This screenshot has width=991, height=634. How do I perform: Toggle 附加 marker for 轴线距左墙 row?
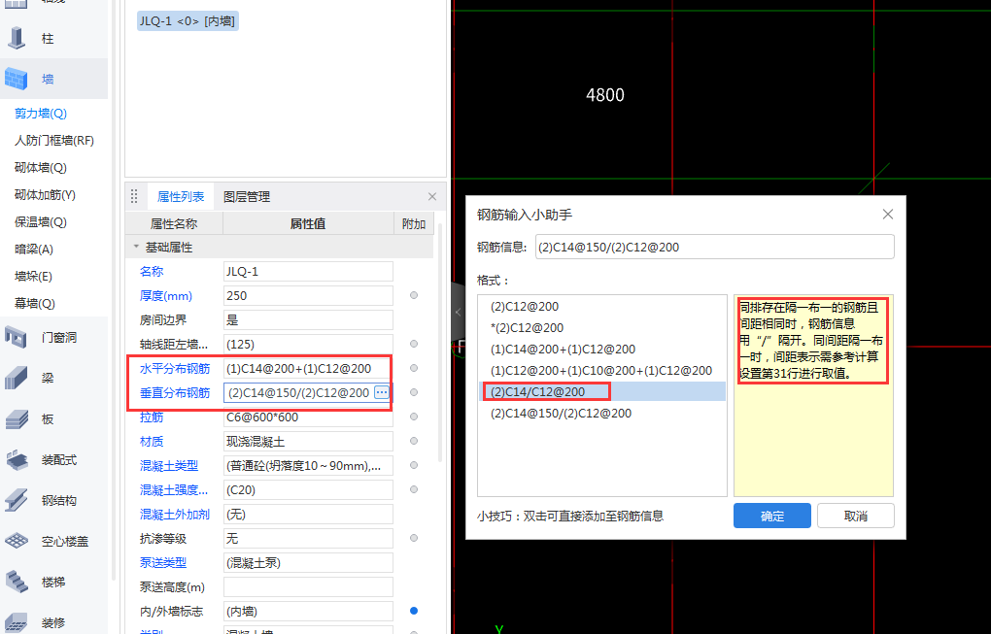(x=414, y=344)
